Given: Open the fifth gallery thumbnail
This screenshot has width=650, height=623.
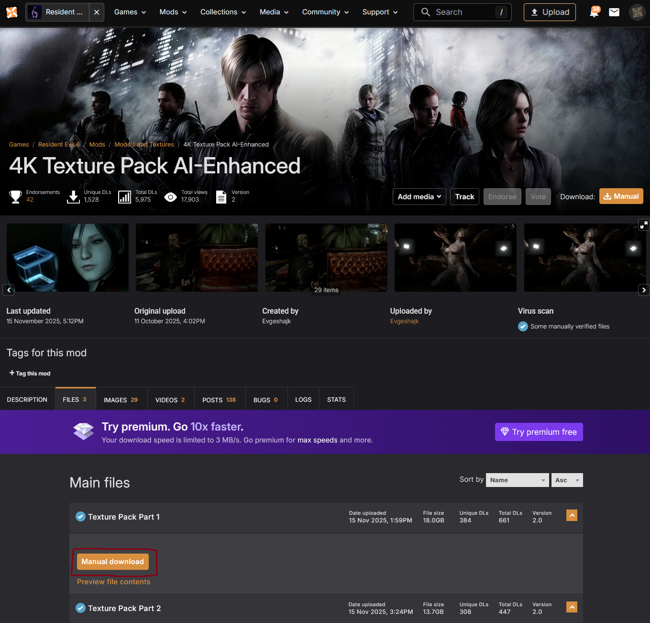Looking at the screenshot, I should (585, 258).
